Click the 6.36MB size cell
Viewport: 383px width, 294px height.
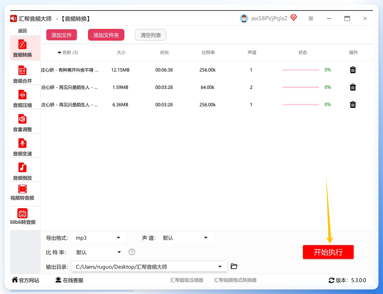click(x=120, y=105)
